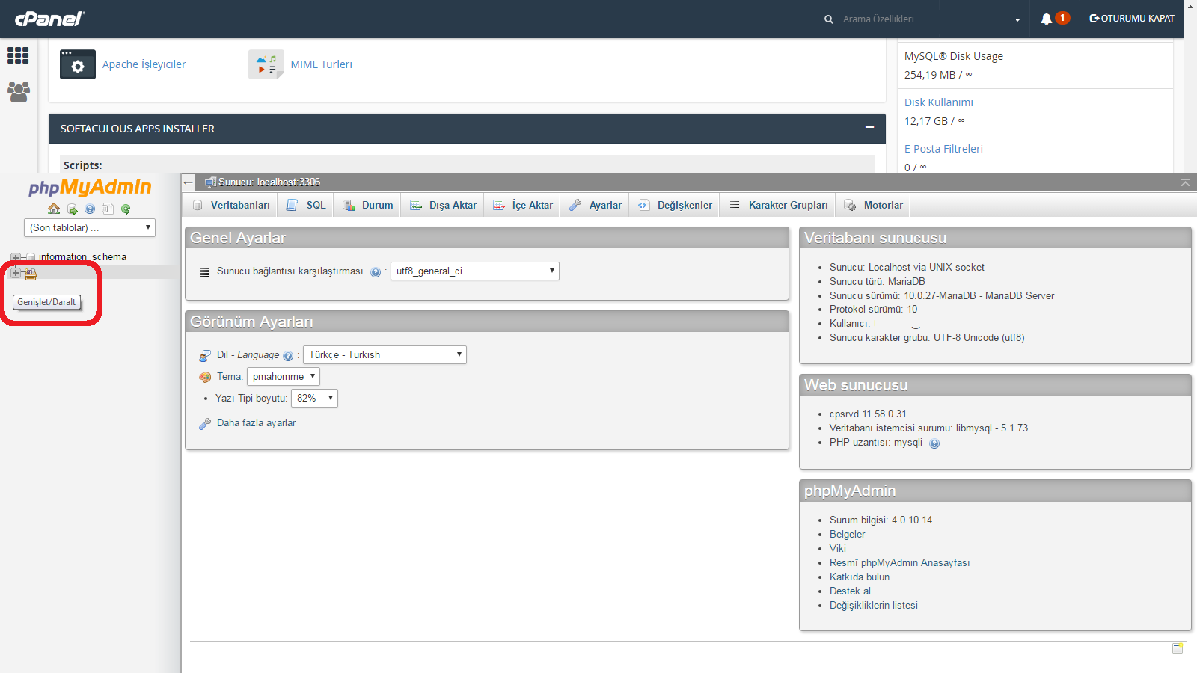Click help icon next to PHP uzantısı mysqli

point(934,443)
